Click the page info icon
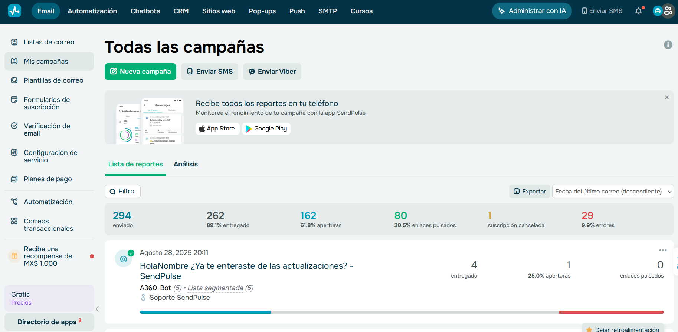The image size is (678, 332). tap(668, 45)
